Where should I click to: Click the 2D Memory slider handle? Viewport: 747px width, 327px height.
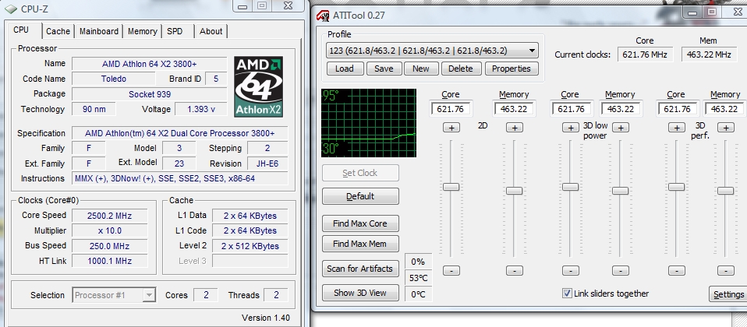pyautogui.click(x=514, y=191)
